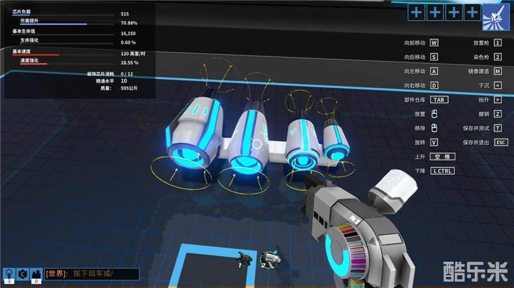
Task: Click the right-mouse icon next to 移除
Action: click(434, 128)
